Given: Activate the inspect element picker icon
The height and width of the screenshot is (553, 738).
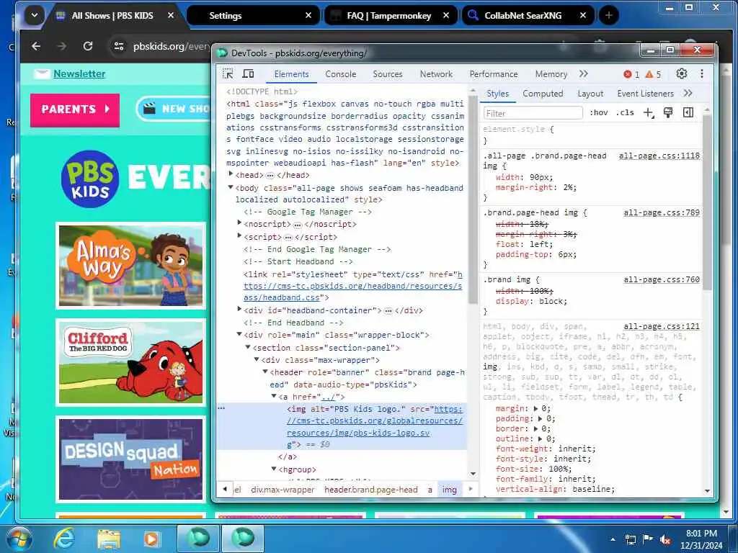Looking at the screenshot, I should [228, 74].
